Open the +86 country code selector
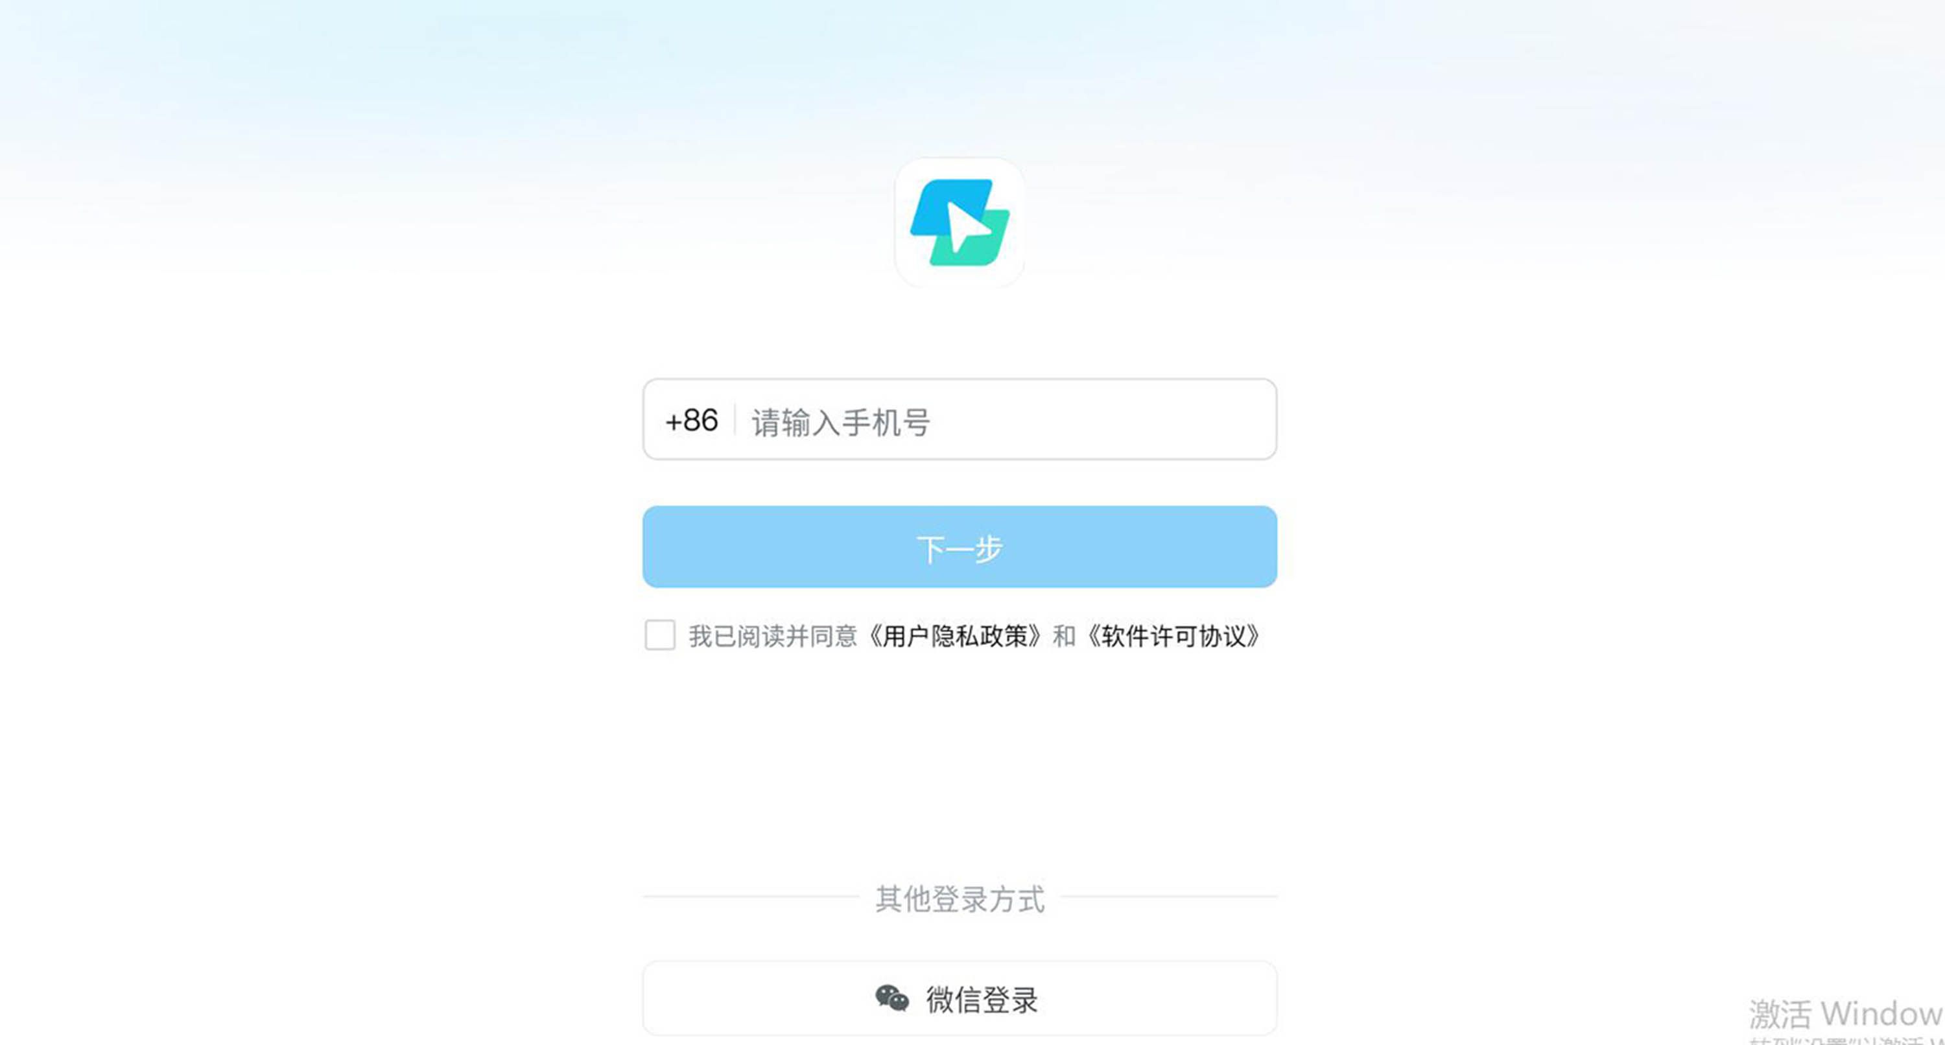This screenshot has height=1045, width=1945. click(x=691, y=420)
